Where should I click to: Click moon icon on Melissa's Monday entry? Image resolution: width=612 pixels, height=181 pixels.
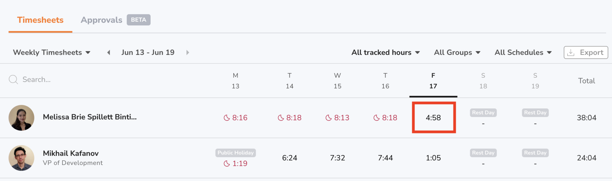point(227,118)
